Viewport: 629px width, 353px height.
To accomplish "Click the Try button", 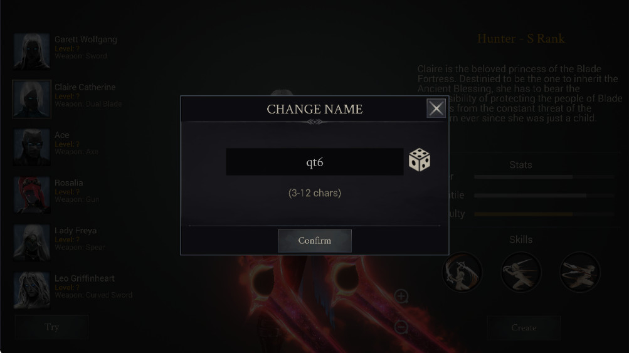I will click(52, 327).
